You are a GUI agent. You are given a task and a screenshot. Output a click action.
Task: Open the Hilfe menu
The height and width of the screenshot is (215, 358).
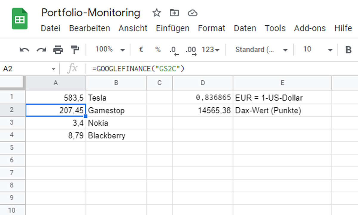click(x=343, y=28)
